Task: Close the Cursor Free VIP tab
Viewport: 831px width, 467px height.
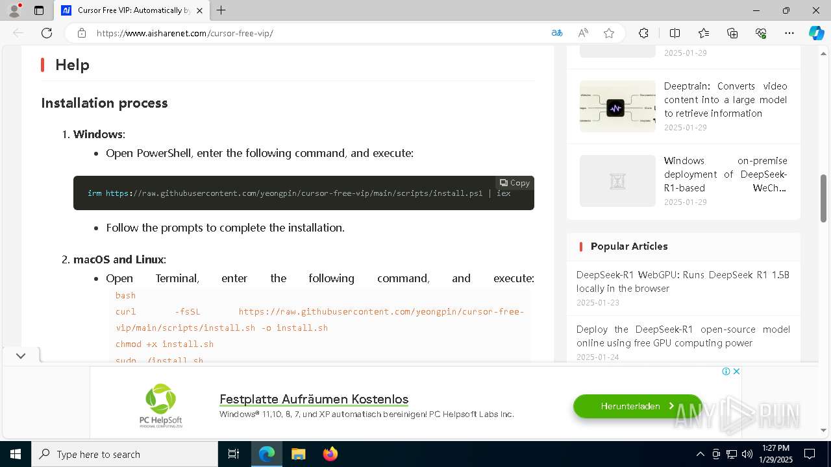Action: [199, 10]
